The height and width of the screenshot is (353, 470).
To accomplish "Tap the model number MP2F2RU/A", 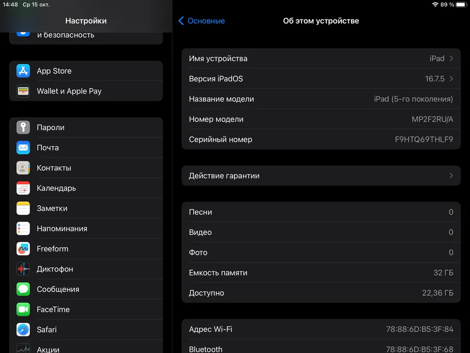I will [432, 119].
